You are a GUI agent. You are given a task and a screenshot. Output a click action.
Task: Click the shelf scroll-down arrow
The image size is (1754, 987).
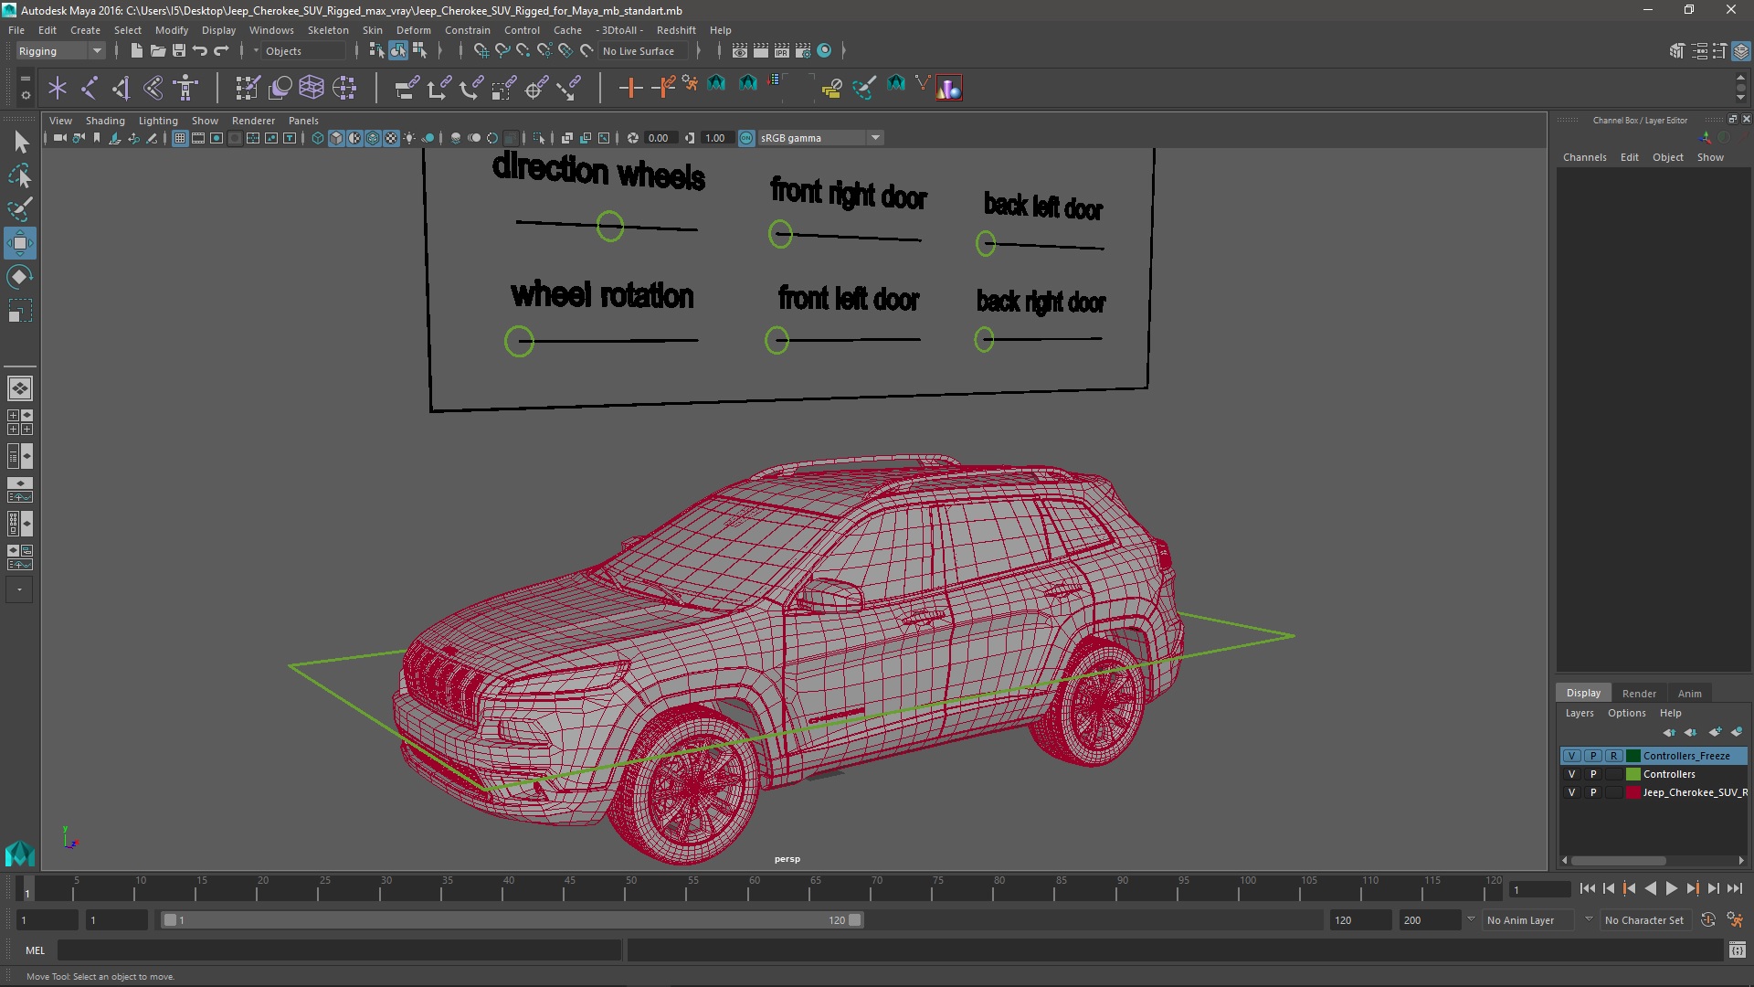1740,98
